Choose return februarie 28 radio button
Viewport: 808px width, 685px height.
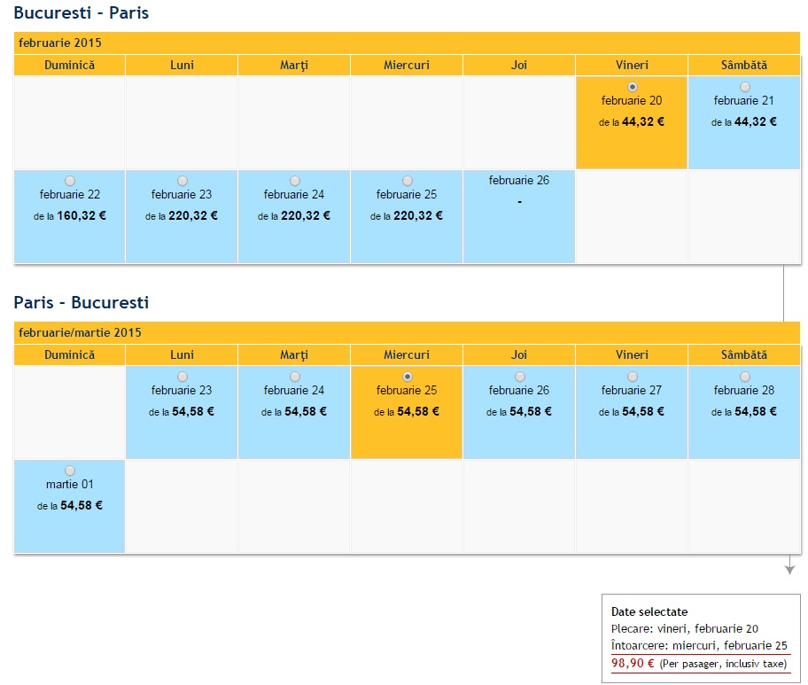pos(744,377)
